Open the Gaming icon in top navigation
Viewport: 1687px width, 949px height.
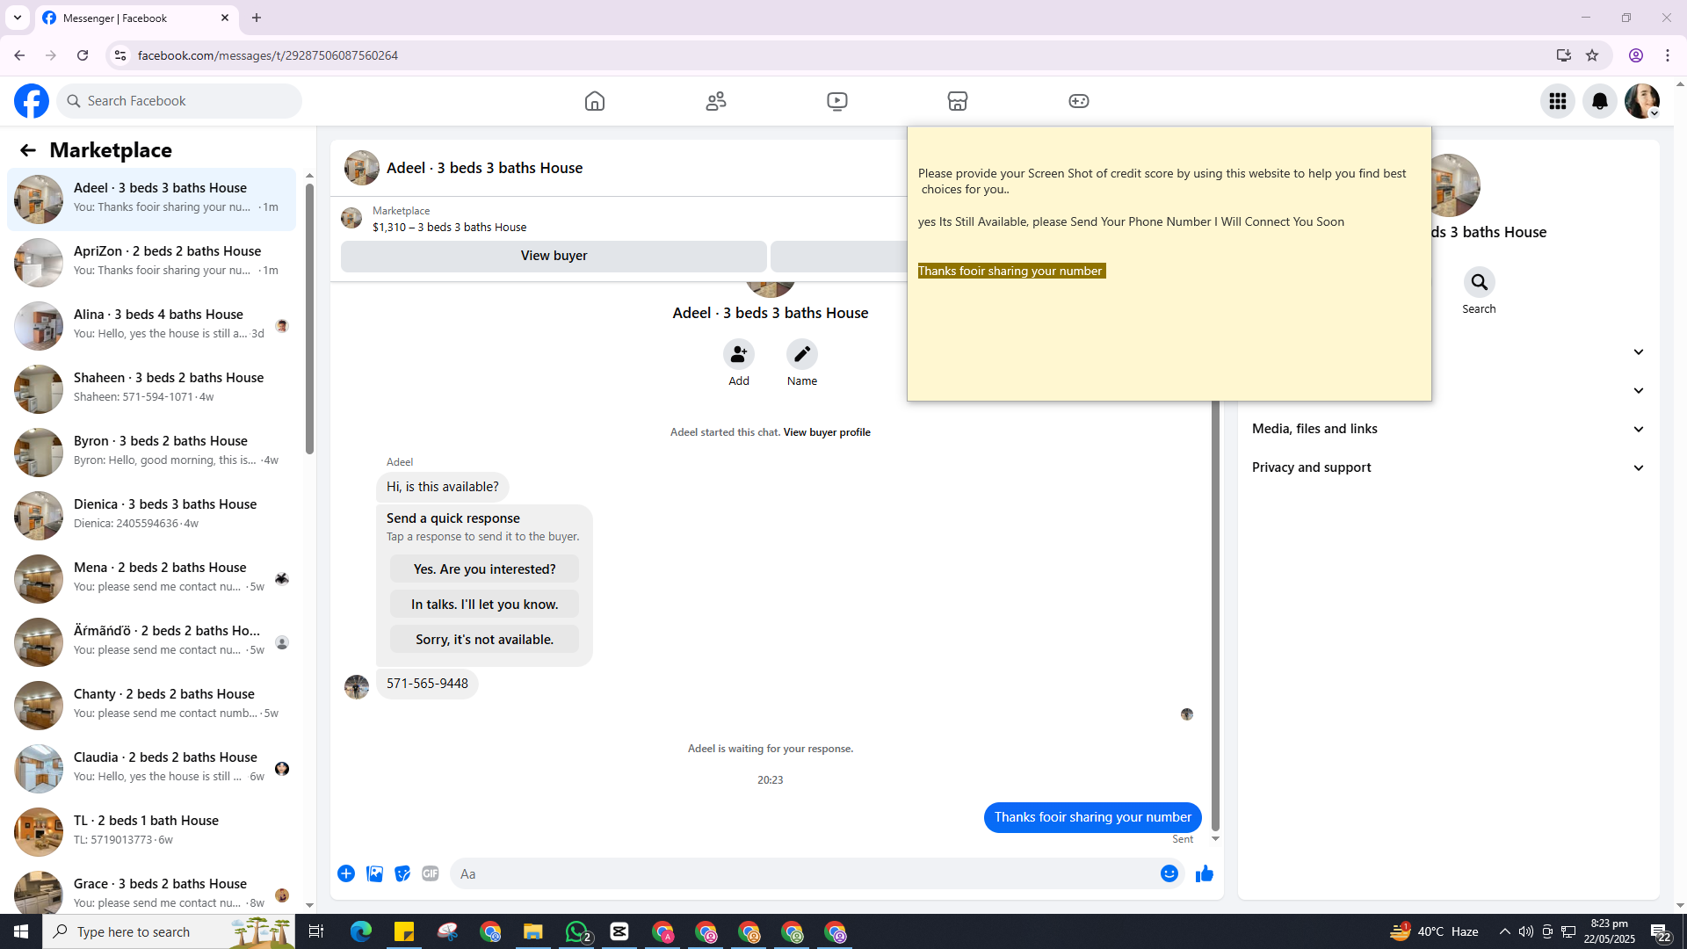pyautogui.click(x=1079, y=101)
